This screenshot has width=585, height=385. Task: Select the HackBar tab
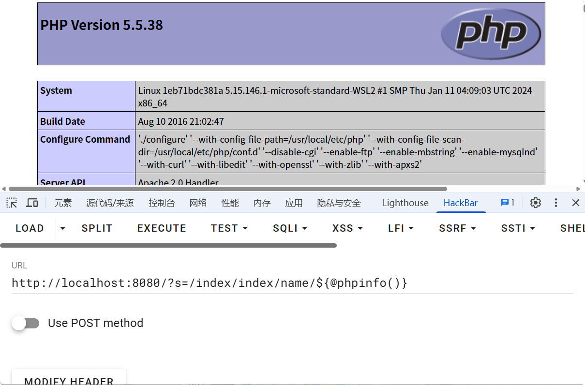[461, 203]
